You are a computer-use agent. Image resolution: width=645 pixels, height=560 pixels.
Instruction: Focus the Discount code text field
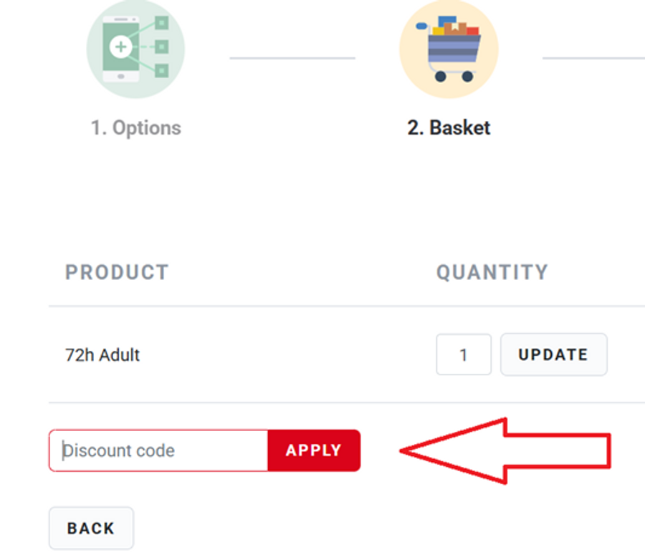tap(158, 450)
